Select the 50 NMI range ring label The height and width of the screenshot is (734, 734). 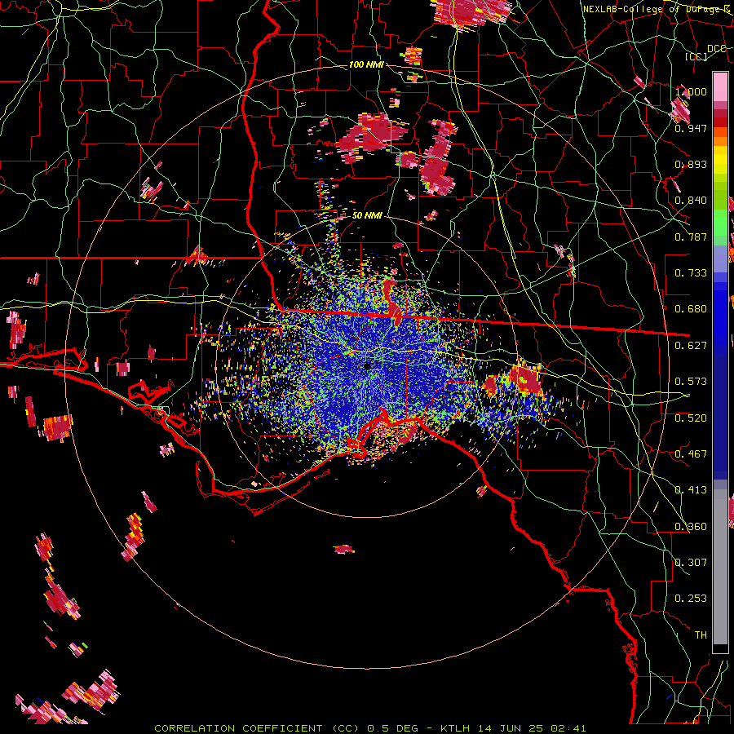click(367, 215)
